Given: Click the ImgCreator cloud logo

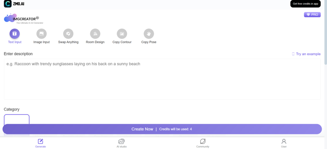Looking at the screenshot, I should point(10,18).
